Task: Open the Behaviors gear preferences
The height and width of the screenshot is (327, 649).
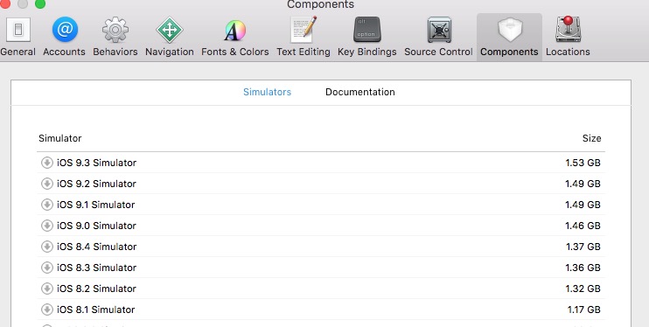Action: click(x=115, y=38)
